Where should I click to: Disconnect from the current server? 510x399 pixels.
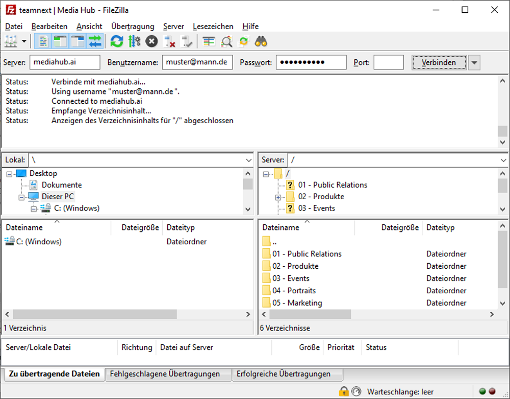pos(168,41)
